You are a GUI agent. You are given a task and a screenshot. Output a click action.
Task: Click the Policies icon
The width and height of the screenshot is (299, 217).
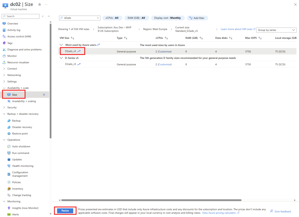click(9, 182)
